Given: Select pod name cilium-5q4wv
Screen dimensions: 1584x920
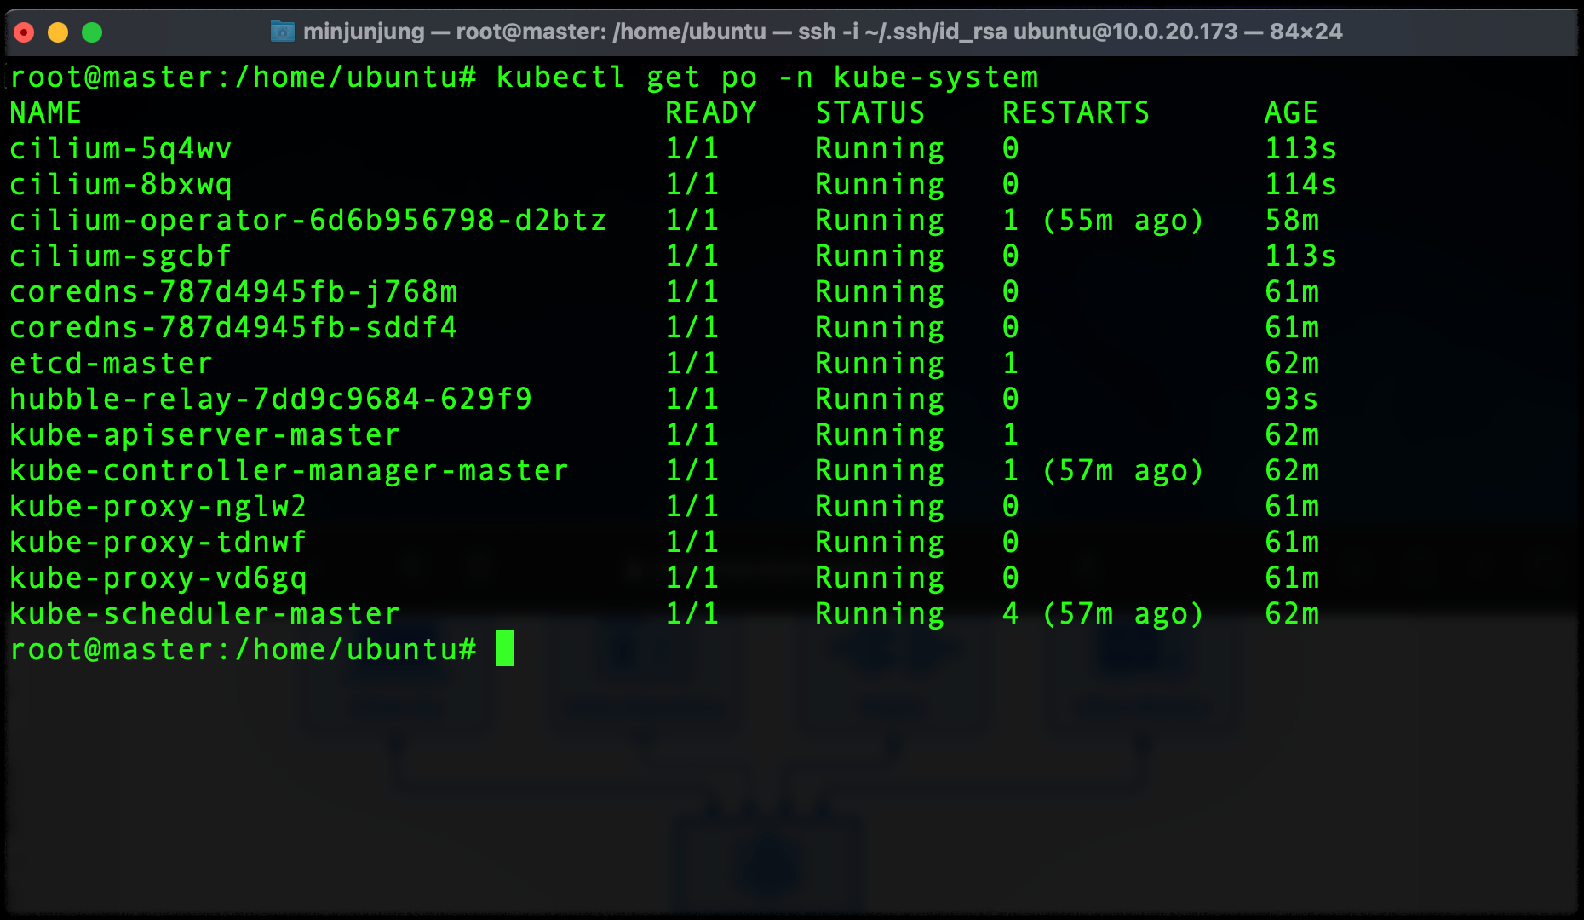Looking at the screenshot, I should [x=120, y=149].
